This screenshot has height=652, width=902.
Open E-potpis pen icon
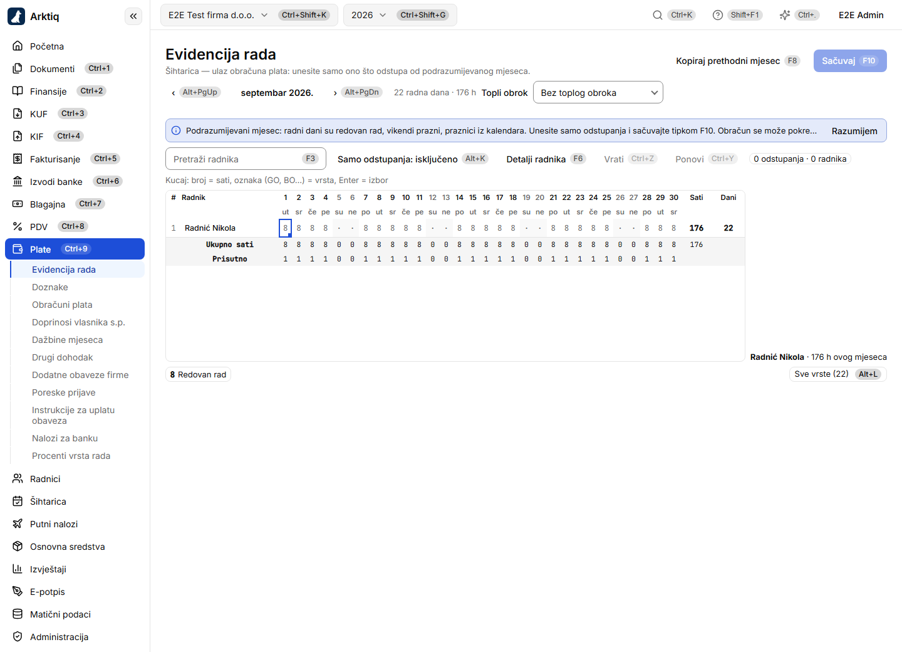18,591
